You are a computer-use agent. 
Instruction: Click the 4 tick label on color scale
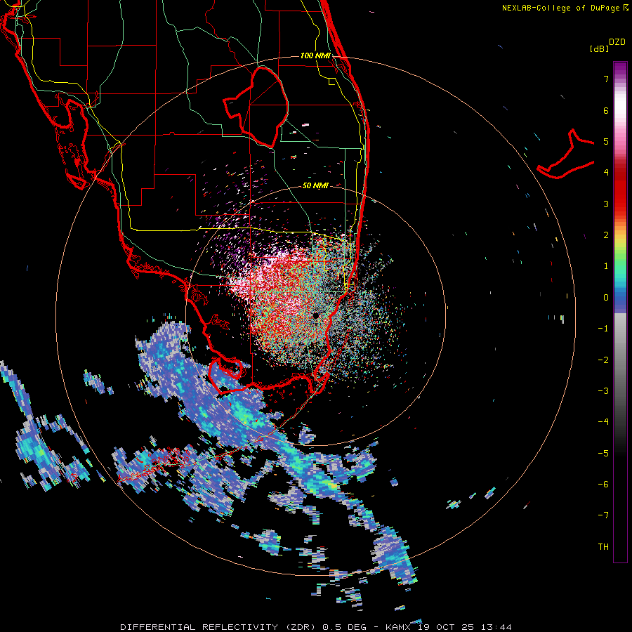[606, 173]
